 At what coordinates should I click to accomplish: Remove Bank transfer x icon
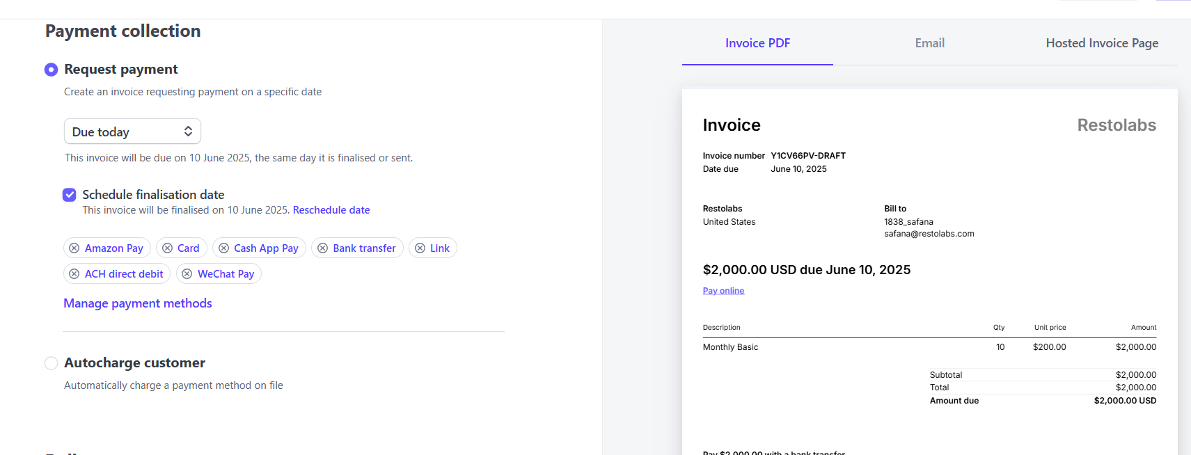pos(322,248)
